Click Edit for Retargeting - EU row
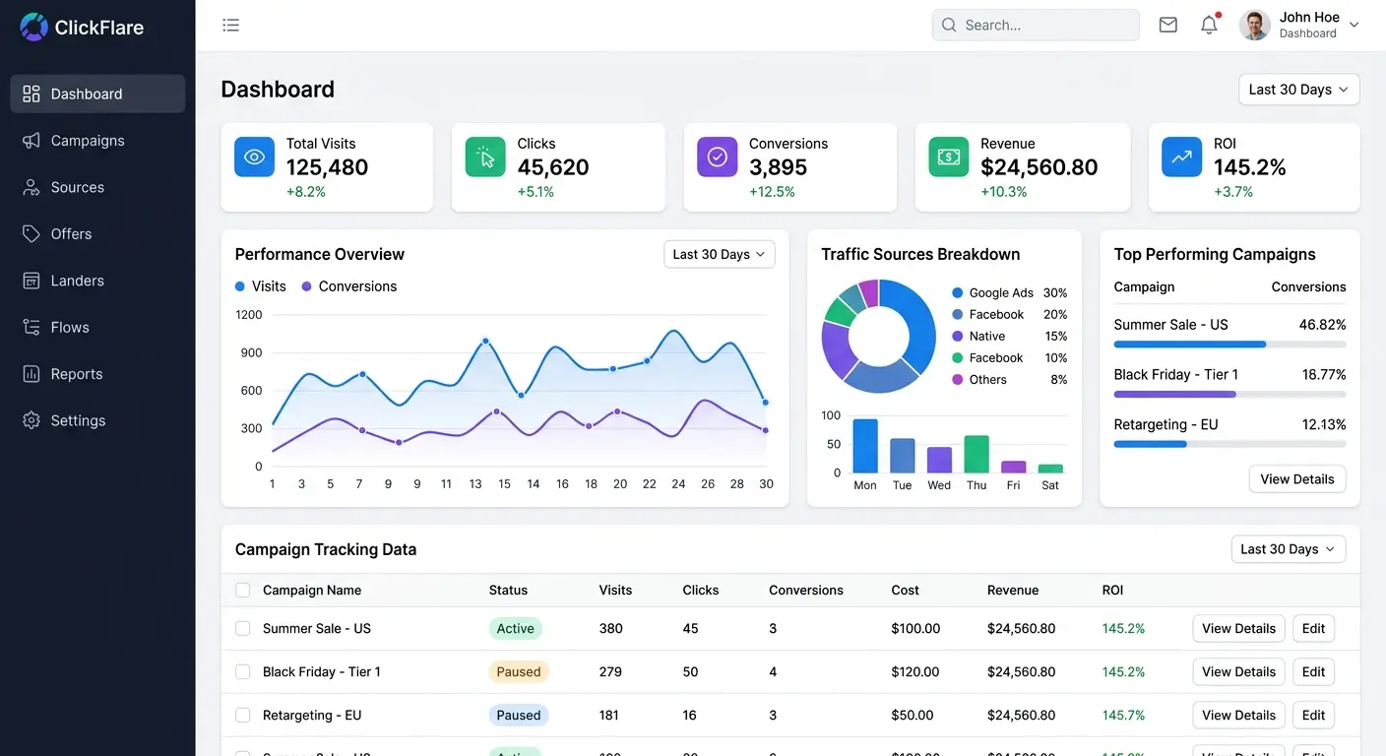This screenshot has width=1386, height=756. 1314,715
